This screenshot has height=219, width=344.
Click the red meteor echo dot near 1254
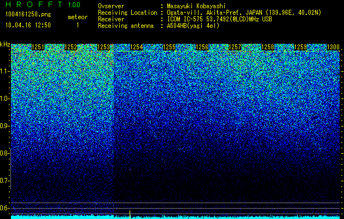pos(130,170)
